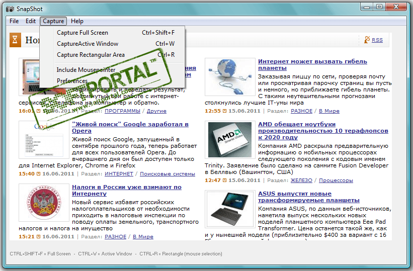Minimize the SnapShot window

pyautogui.click(x=367, y=7)
